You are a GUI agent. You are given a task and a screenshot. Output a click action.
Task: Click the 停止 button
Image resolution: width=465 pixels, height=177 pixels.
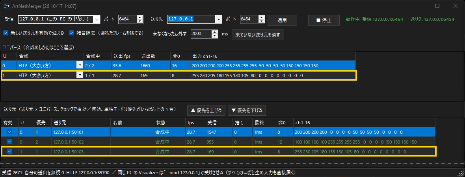tap(324, 20)
